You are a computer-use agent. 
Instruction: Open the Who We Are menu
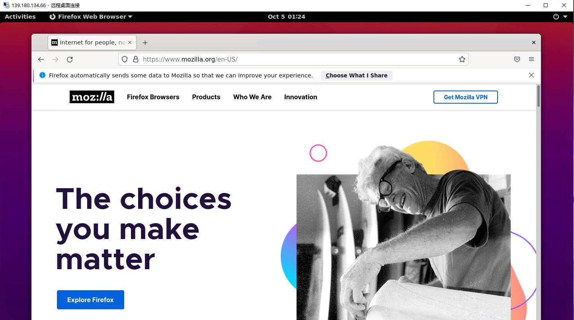252,97
